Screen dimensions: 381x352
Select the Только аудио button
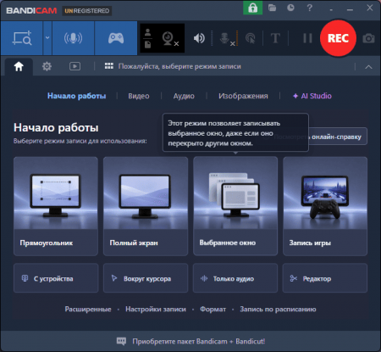235,278
